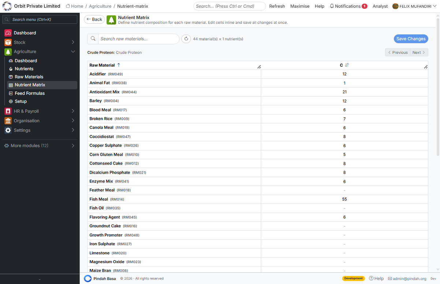Click the Nutrients droplet icon
The width and height of the screenshot is (440, 284).
coord(11,69)
